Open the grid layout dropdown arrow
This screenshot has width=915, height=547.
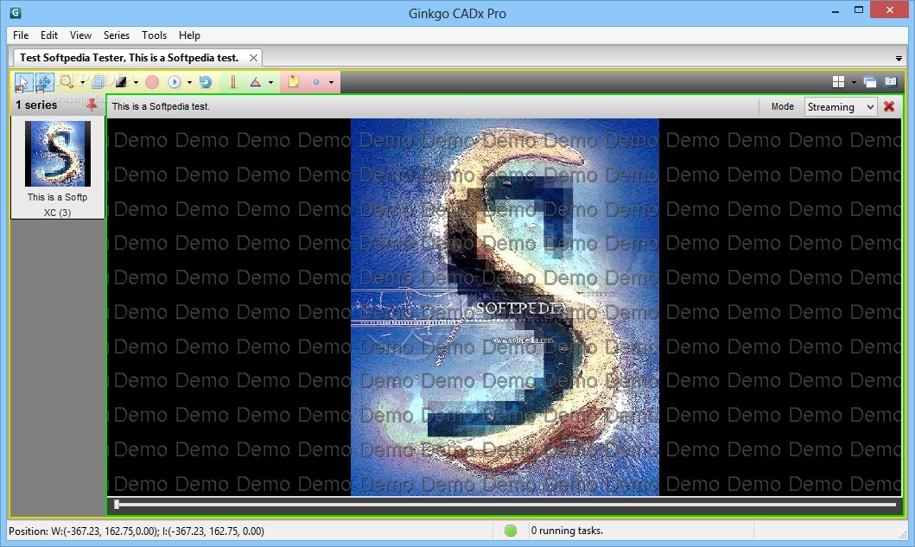tap(854, 82)
